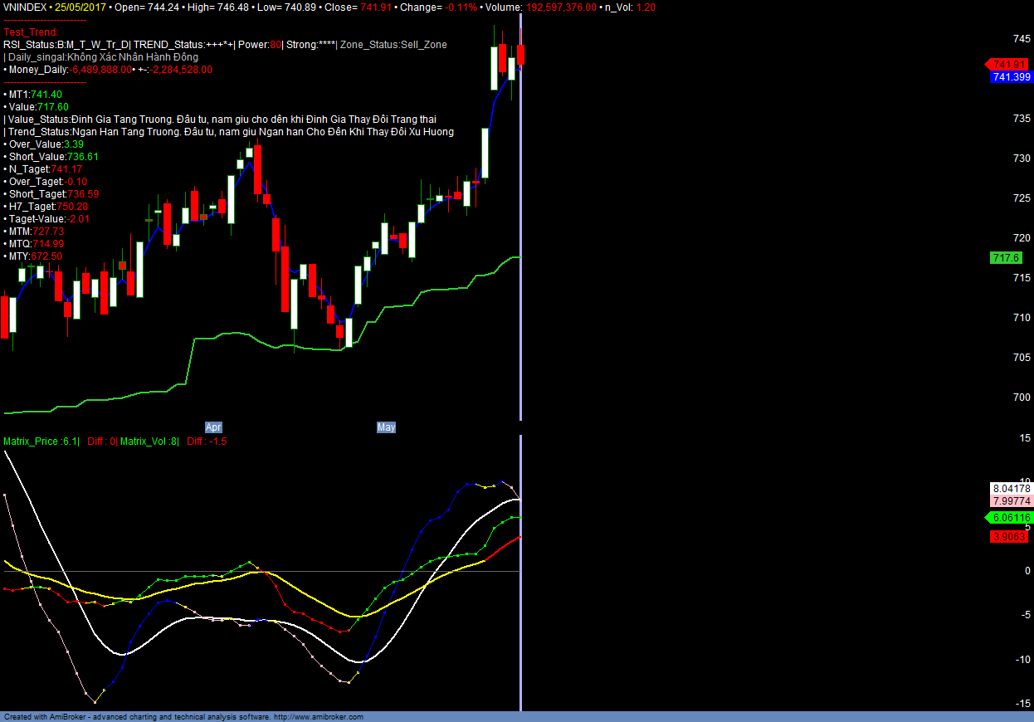
Task: Click the white 8.04178 indicator value label
Action: point(1012,489)
